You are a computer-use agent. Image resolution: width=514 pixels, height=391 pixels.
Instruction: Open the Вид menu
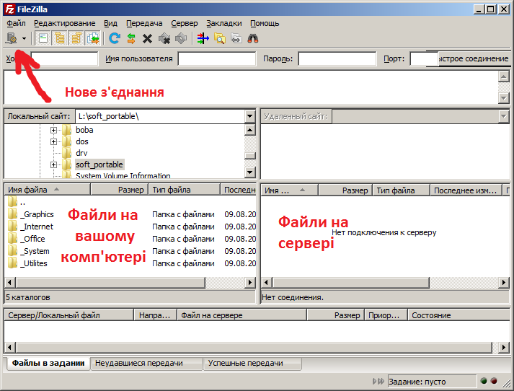110,23
